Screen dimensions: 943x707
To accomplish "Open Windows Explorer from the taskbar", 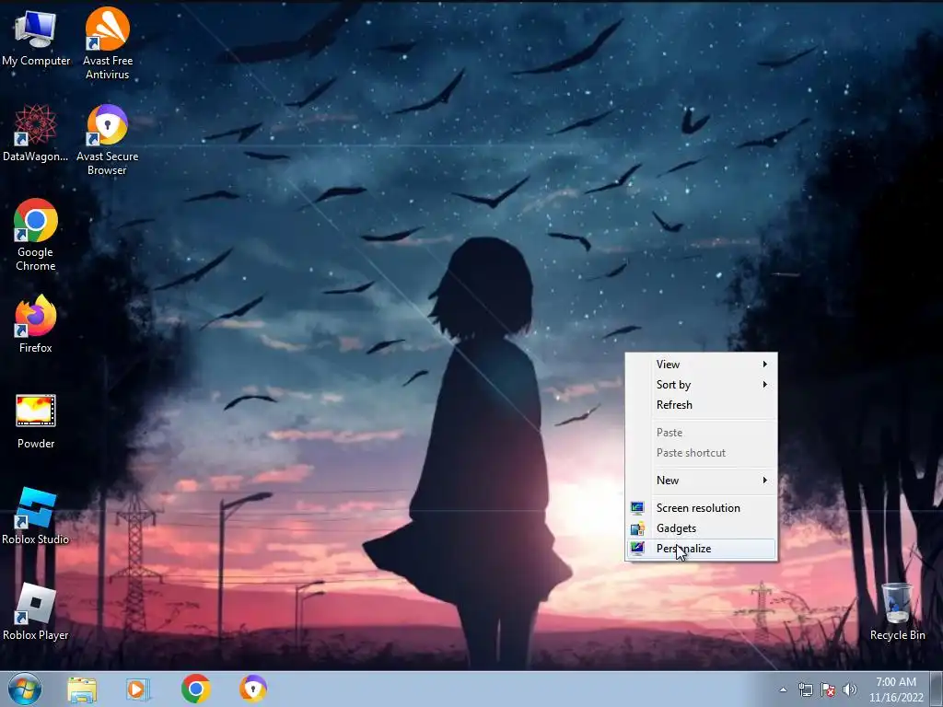I will [x=82, y=689].
